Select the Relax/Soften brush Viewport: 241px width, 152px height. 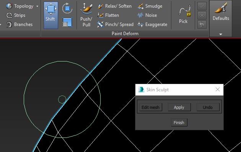[x=114, y=6]
